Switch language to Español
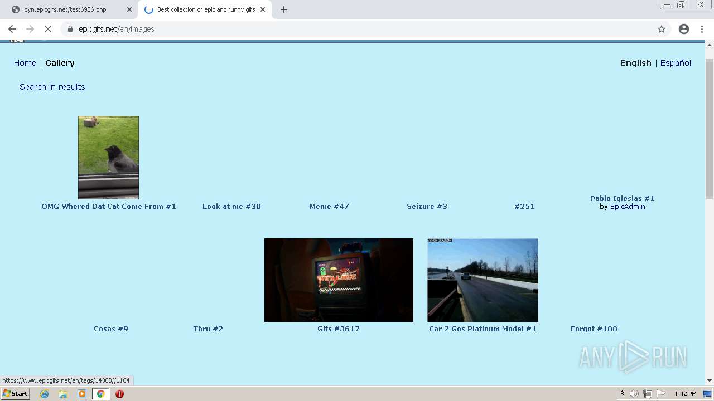Viewport: 714px width, 401px height. tap(676, 63)
